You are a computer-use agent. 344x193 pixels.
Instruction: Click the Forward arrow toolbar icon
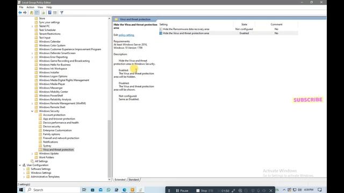(x=25, y=13)
